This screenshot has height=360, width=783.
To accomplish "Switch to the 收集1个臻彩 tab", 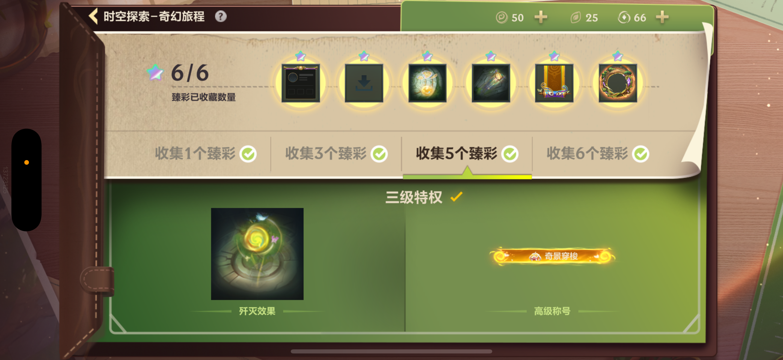I will tap(206, 154).
